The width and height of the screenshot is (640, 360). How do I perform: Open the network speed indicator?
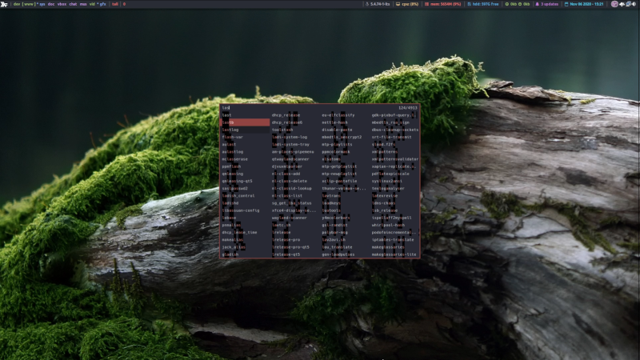pos(518,4)
